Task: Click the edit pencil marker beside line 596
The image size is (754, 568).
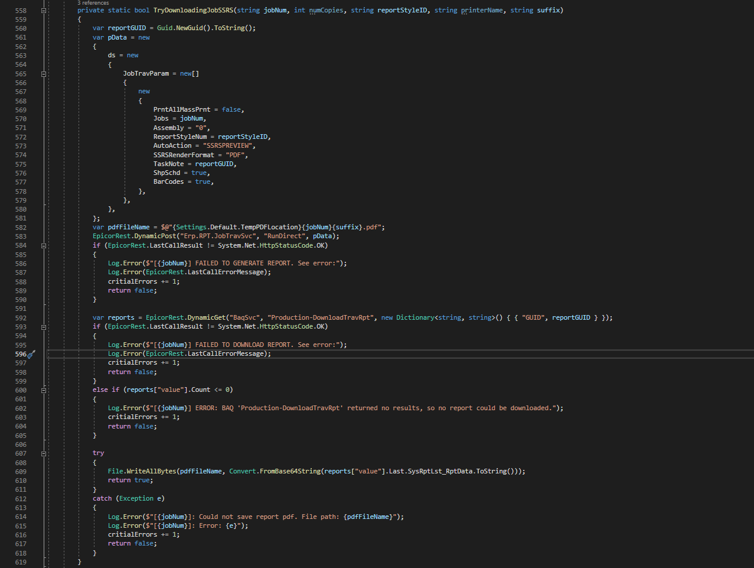Action: coord(30,354)
